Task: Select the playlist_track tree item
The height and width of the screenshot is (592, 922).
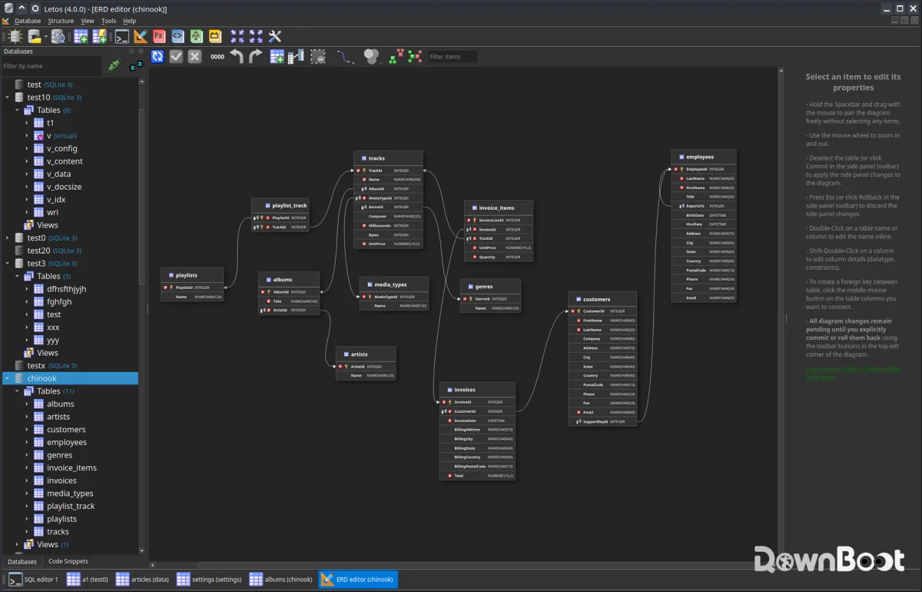Action: [x=71, y=506]
